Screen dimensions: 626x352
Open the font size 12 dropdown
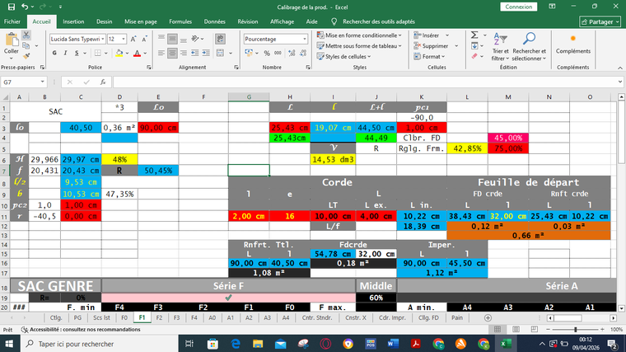[x=124, y=39]
